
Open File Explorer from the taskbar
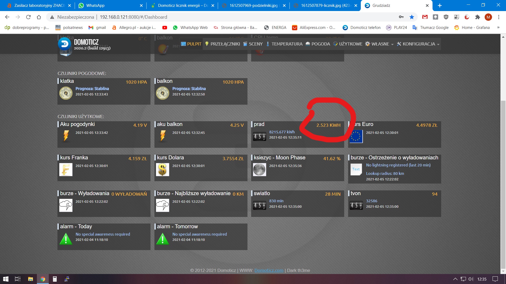coord(31,279)
